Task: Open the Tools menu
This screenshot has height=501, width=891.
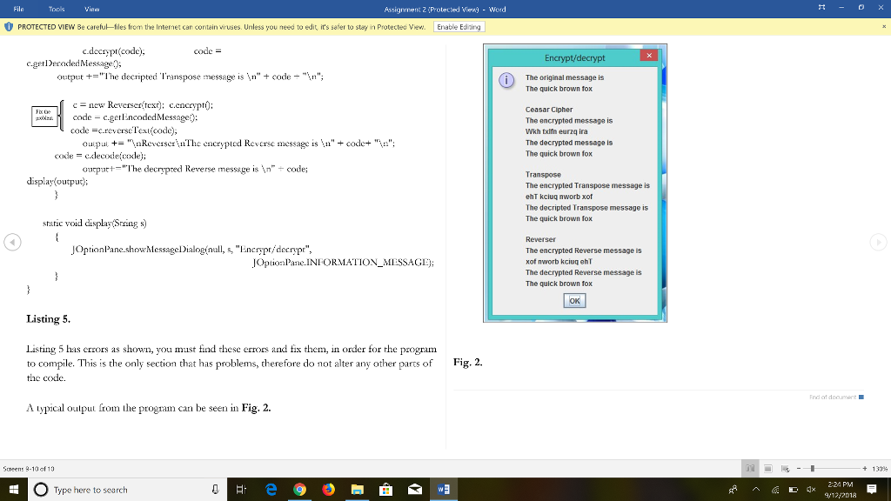Action: pos(57,7)
